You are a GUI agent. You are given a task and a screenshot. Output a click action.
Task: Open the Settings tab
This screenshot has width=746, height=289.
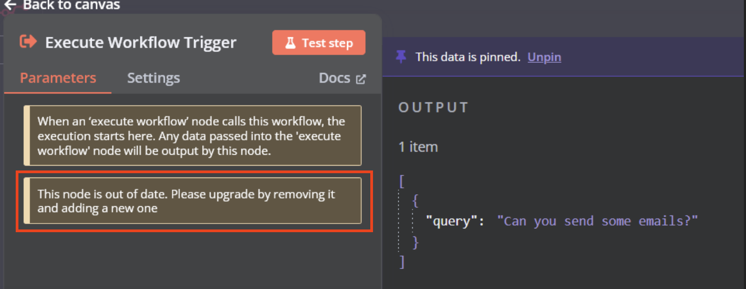[x=153, y=78]
